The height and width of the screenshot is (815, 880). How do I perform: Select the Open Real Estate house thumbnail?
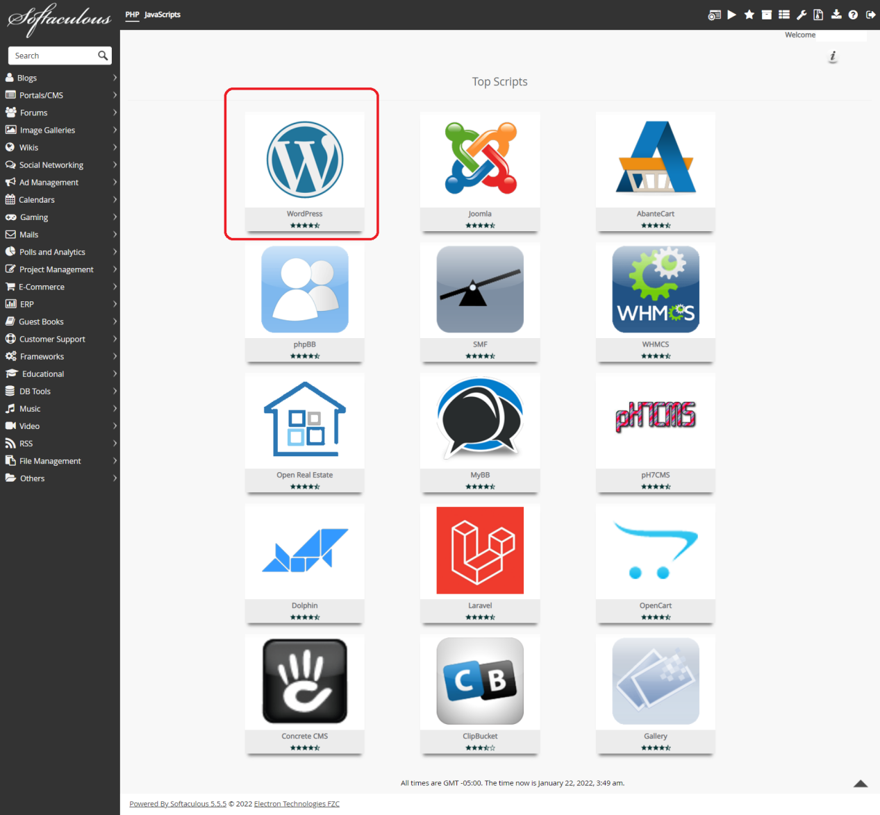305,419
